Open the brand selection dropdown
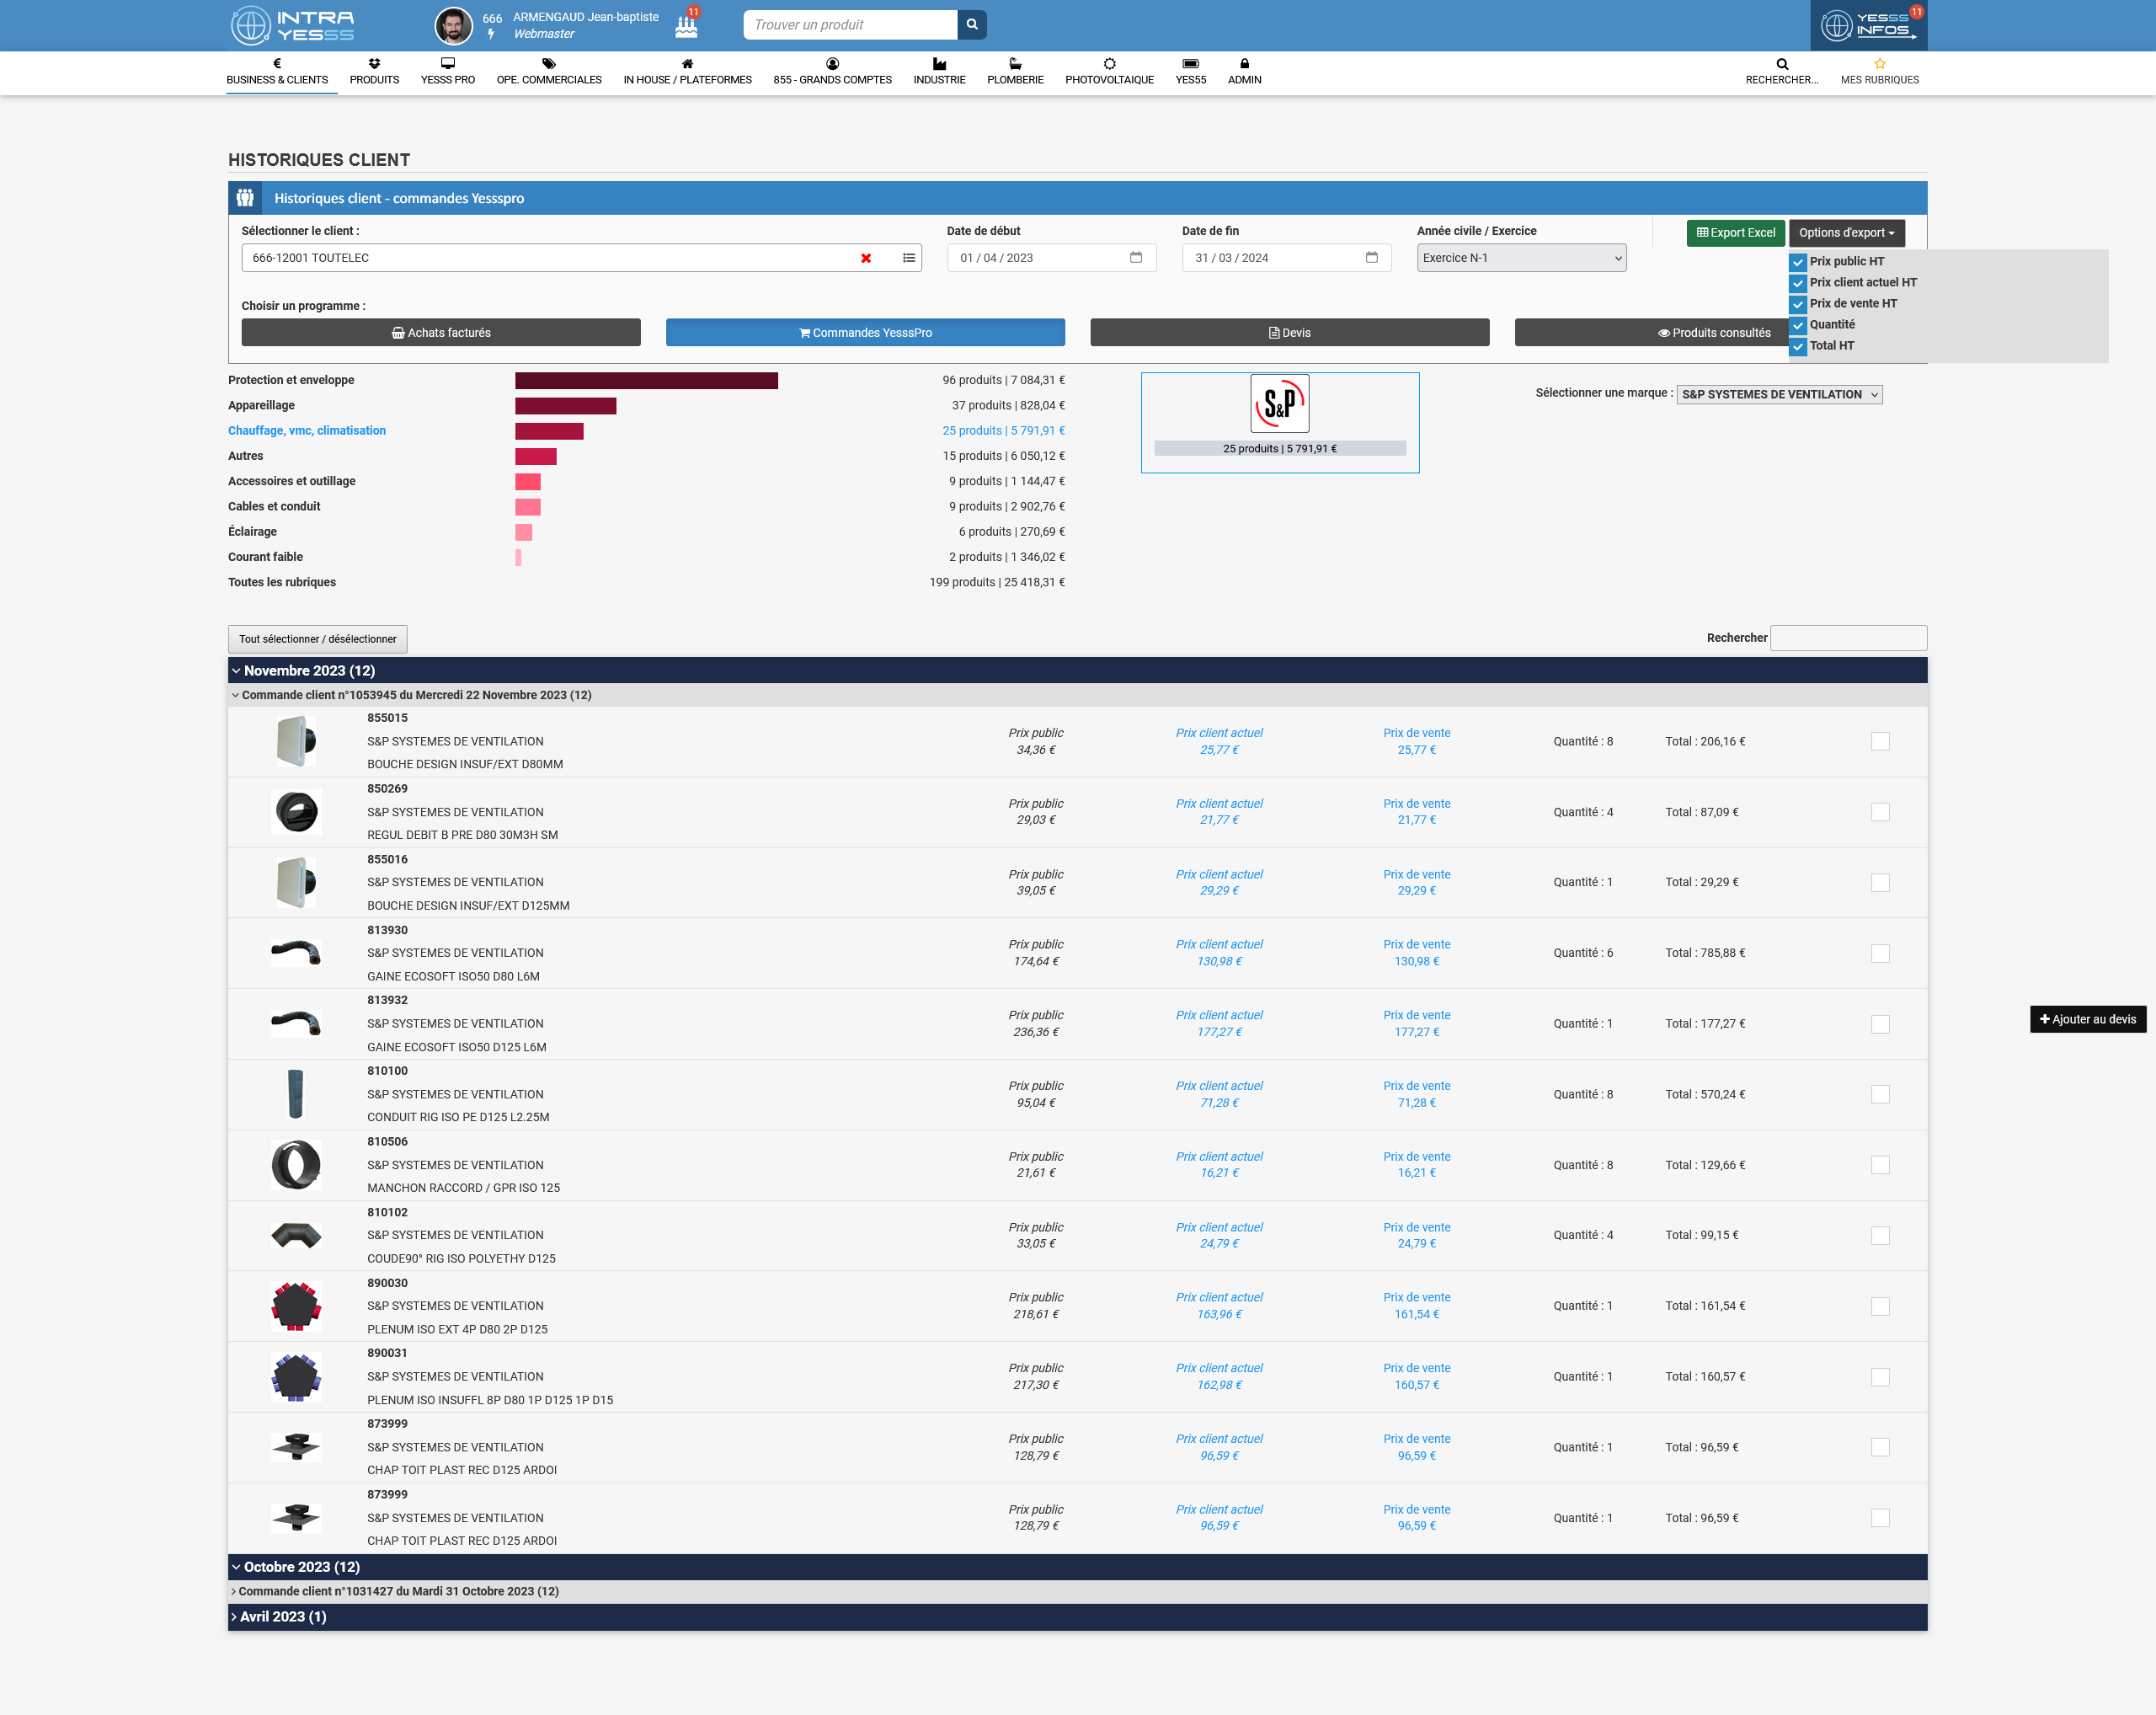This screenshot has width=2156, height=1715. click(x=1779, y=394)
